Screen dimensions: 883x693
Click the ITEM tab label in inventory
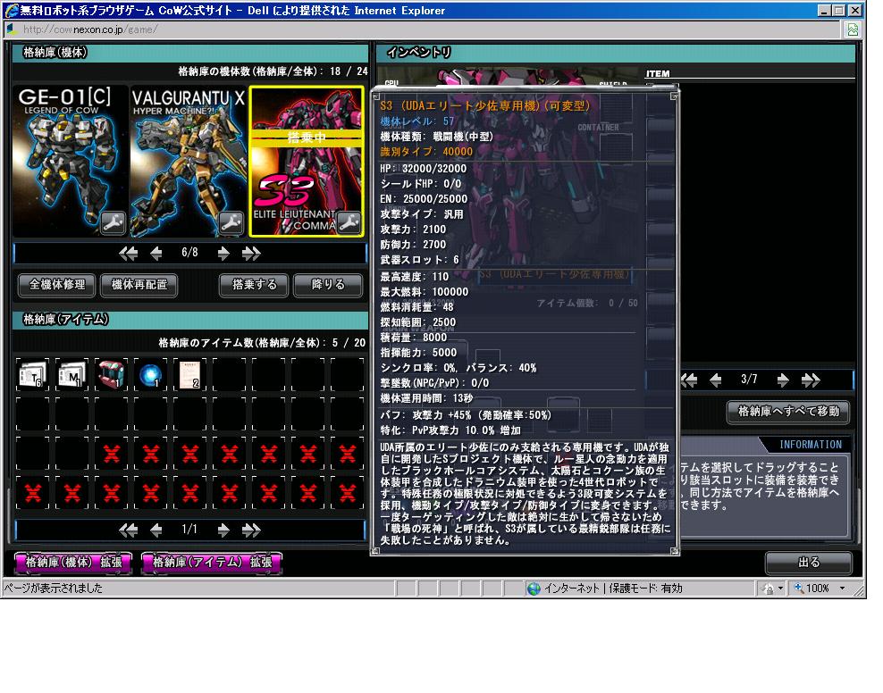tap(658, 74)
